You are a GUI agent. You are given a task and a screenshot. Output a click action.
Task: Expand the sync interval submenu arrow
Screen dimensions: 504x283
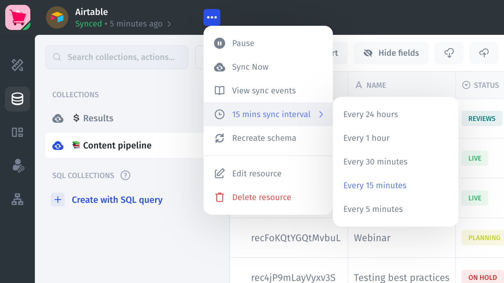321,114
